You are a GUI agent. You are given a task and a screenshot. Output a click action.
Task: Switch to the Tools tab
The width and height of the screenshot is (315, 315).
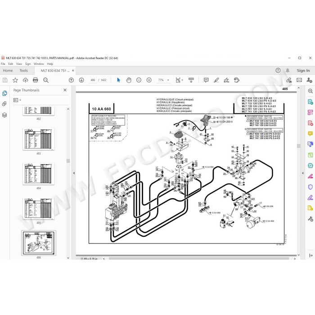click(x=24, y=71)
